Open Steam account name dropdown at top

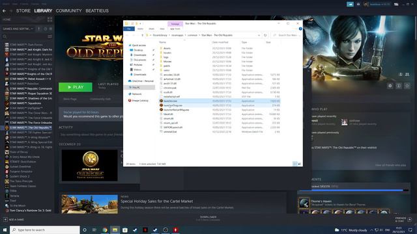tap(380, 5)
